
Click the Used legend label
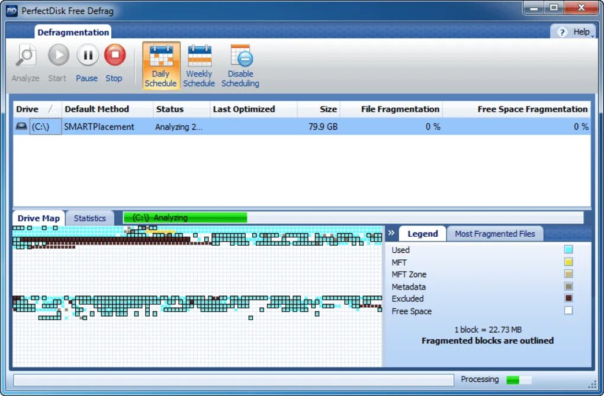pos(400,250)
